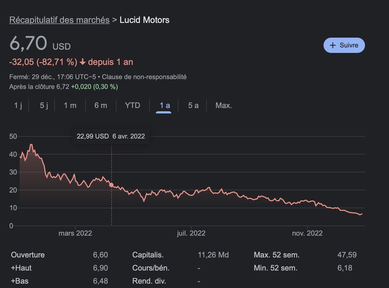This screenshot has width=389, height=288.
Task: Click the 30 y-axis label
Action: [x=13, y=172]
